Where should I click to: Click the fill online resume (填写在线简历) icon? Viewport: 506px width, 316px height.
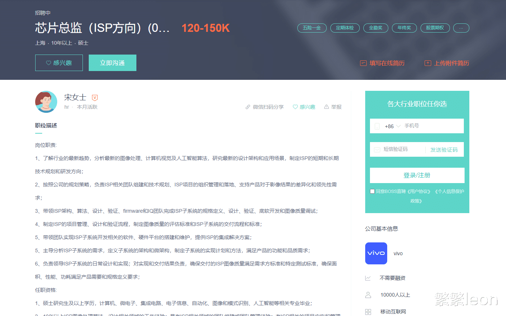pyautogui.click(x=363, y=63)
